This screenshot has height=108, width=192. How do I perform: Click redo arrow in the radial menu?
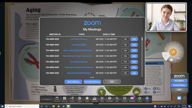[x=178, y=45]
